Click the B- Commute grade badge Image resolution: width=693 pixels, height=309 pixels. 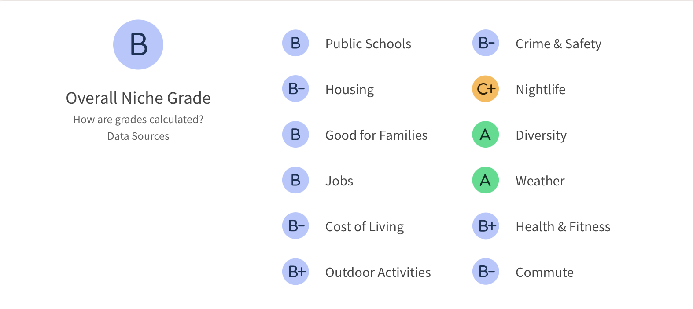[x=485, y=272]
